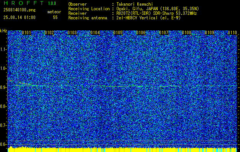Click the 0102 time marker
This screenshot has height=152, width=240.
click(49, 33)
